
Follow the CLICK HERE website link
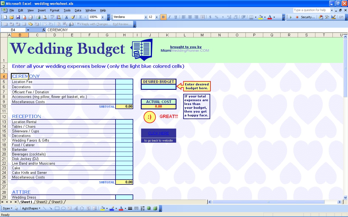point(159,133)
